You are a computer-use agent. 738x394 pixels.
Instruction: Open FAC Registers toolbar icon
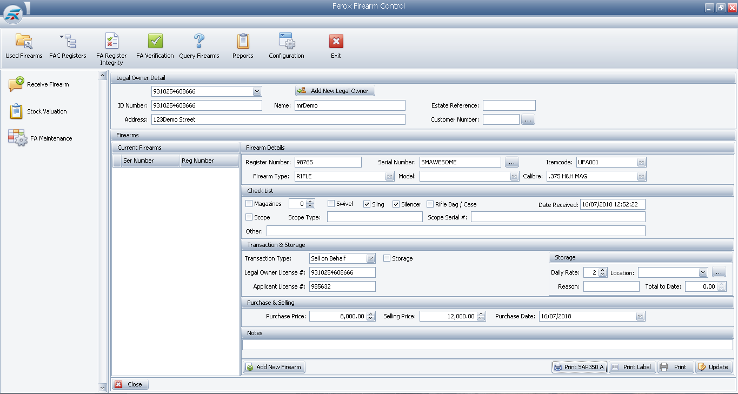(x=68, y=46)
